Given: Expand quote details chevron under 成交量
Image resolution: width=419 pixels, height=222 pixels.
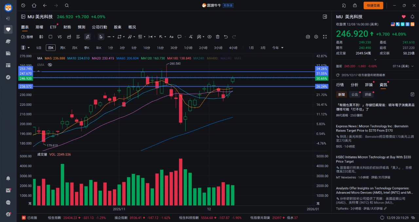Looking at the screenshot, I should (375, 59).
